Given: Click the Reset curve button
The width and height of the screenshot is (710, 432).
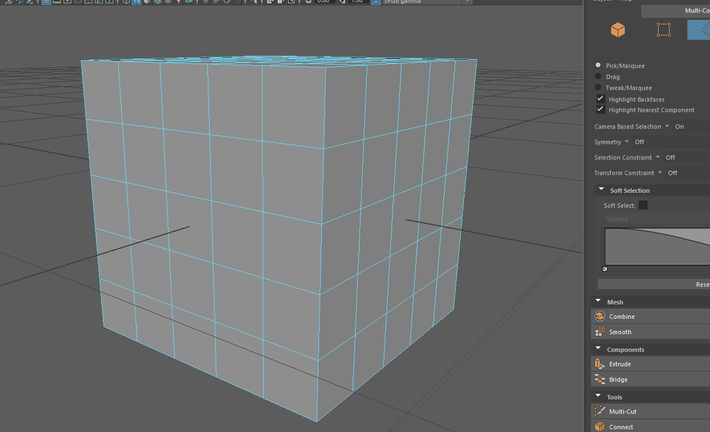Looking at the screenshot, I should (654, 285).
